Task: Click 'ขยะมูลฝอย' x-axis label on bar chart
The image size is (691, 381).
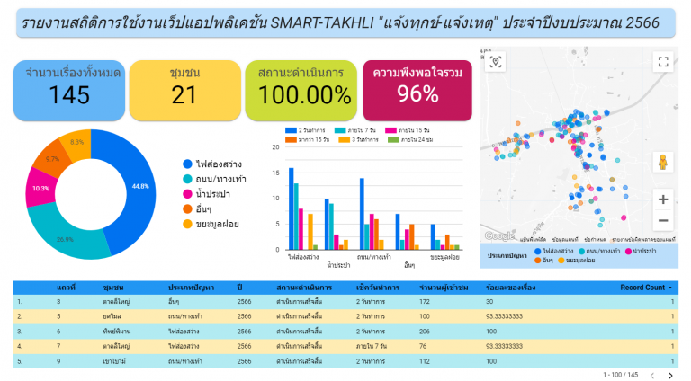Action: 444,257
